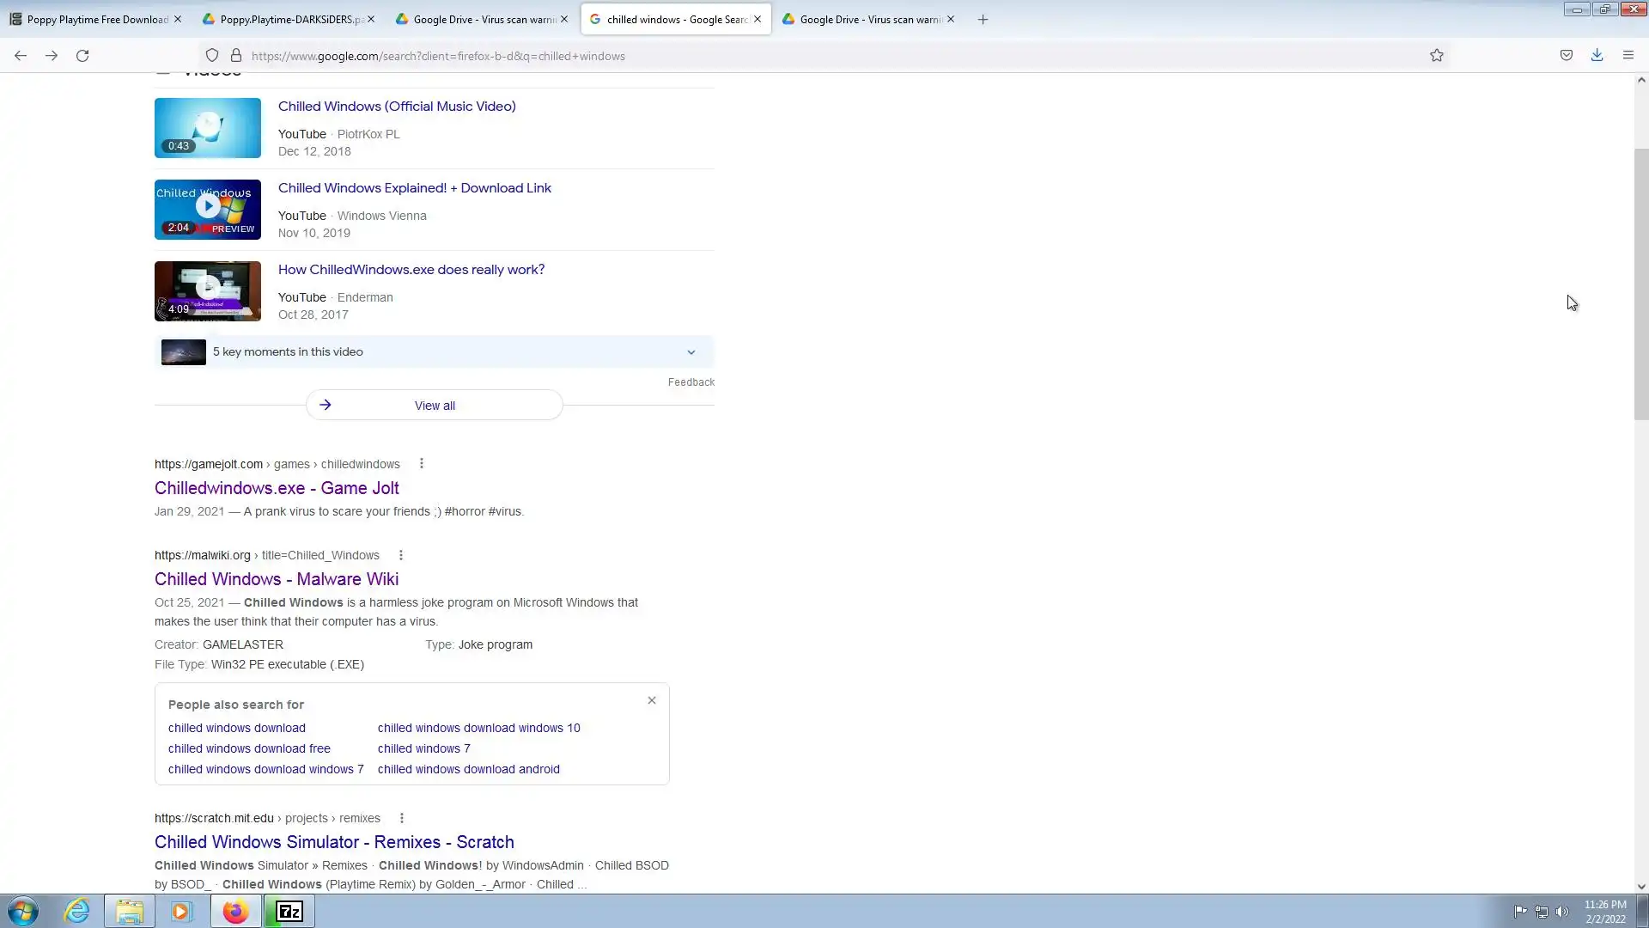Play Chilled Windows Explained video thumbnail
The image size is (1649, 928).
point(207,209)
